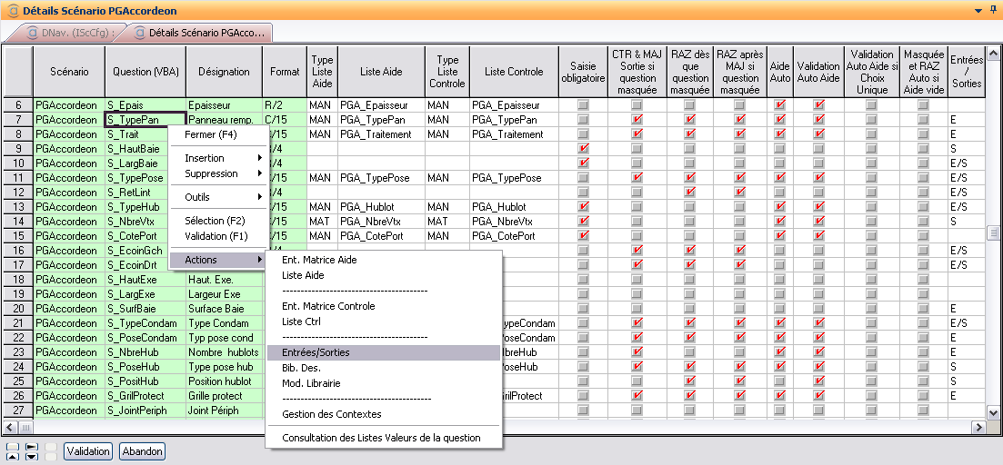Check Saisie obligatoire checkbox for row 7
Image resolution: width=1003 pixels, height=465 pixels.
pyautogui.click(x=583, y=120)
